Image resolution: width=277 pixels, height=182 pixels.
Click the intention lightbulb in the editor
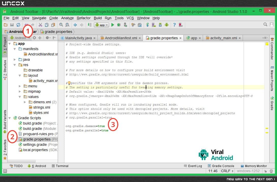(69, 83)
